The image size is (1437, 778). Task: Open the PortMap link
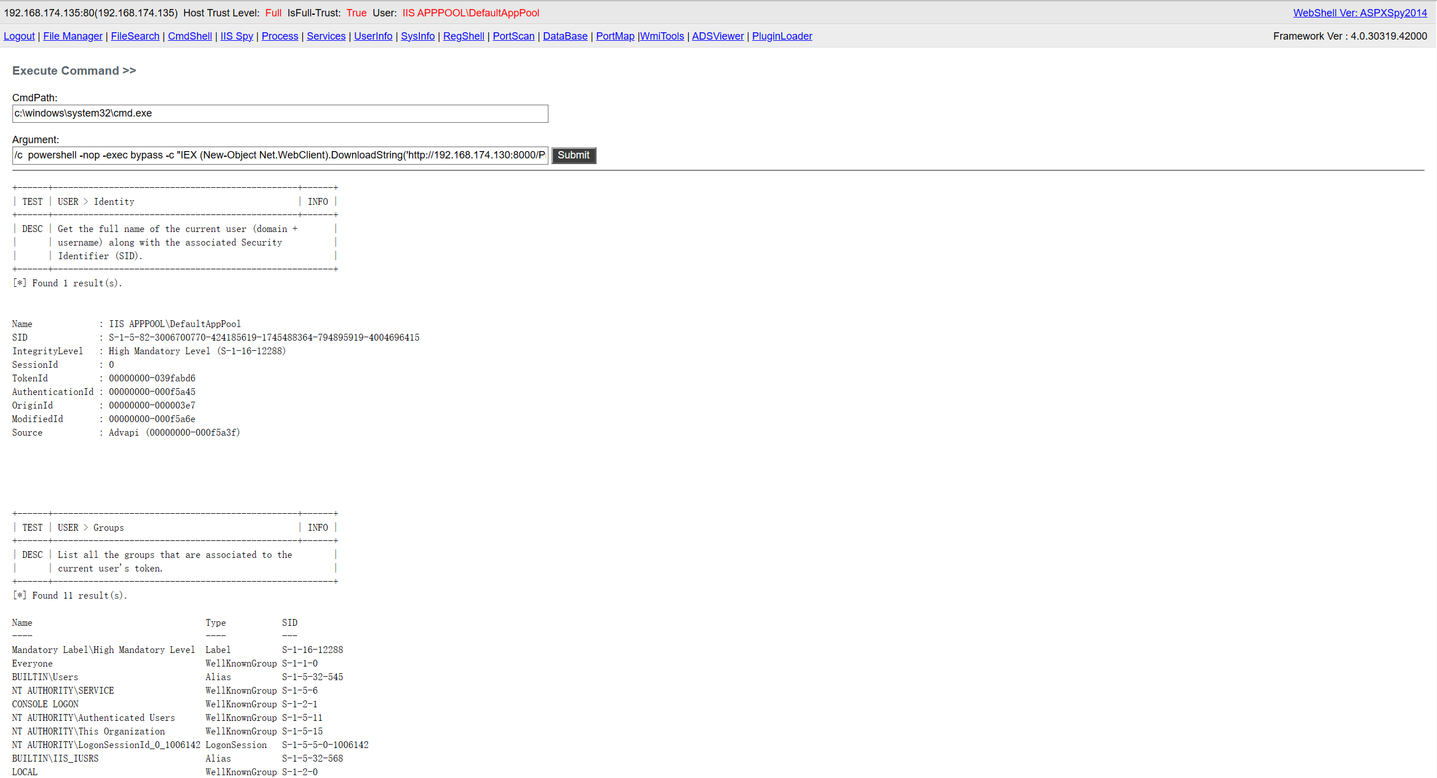[x=615, y=36]
